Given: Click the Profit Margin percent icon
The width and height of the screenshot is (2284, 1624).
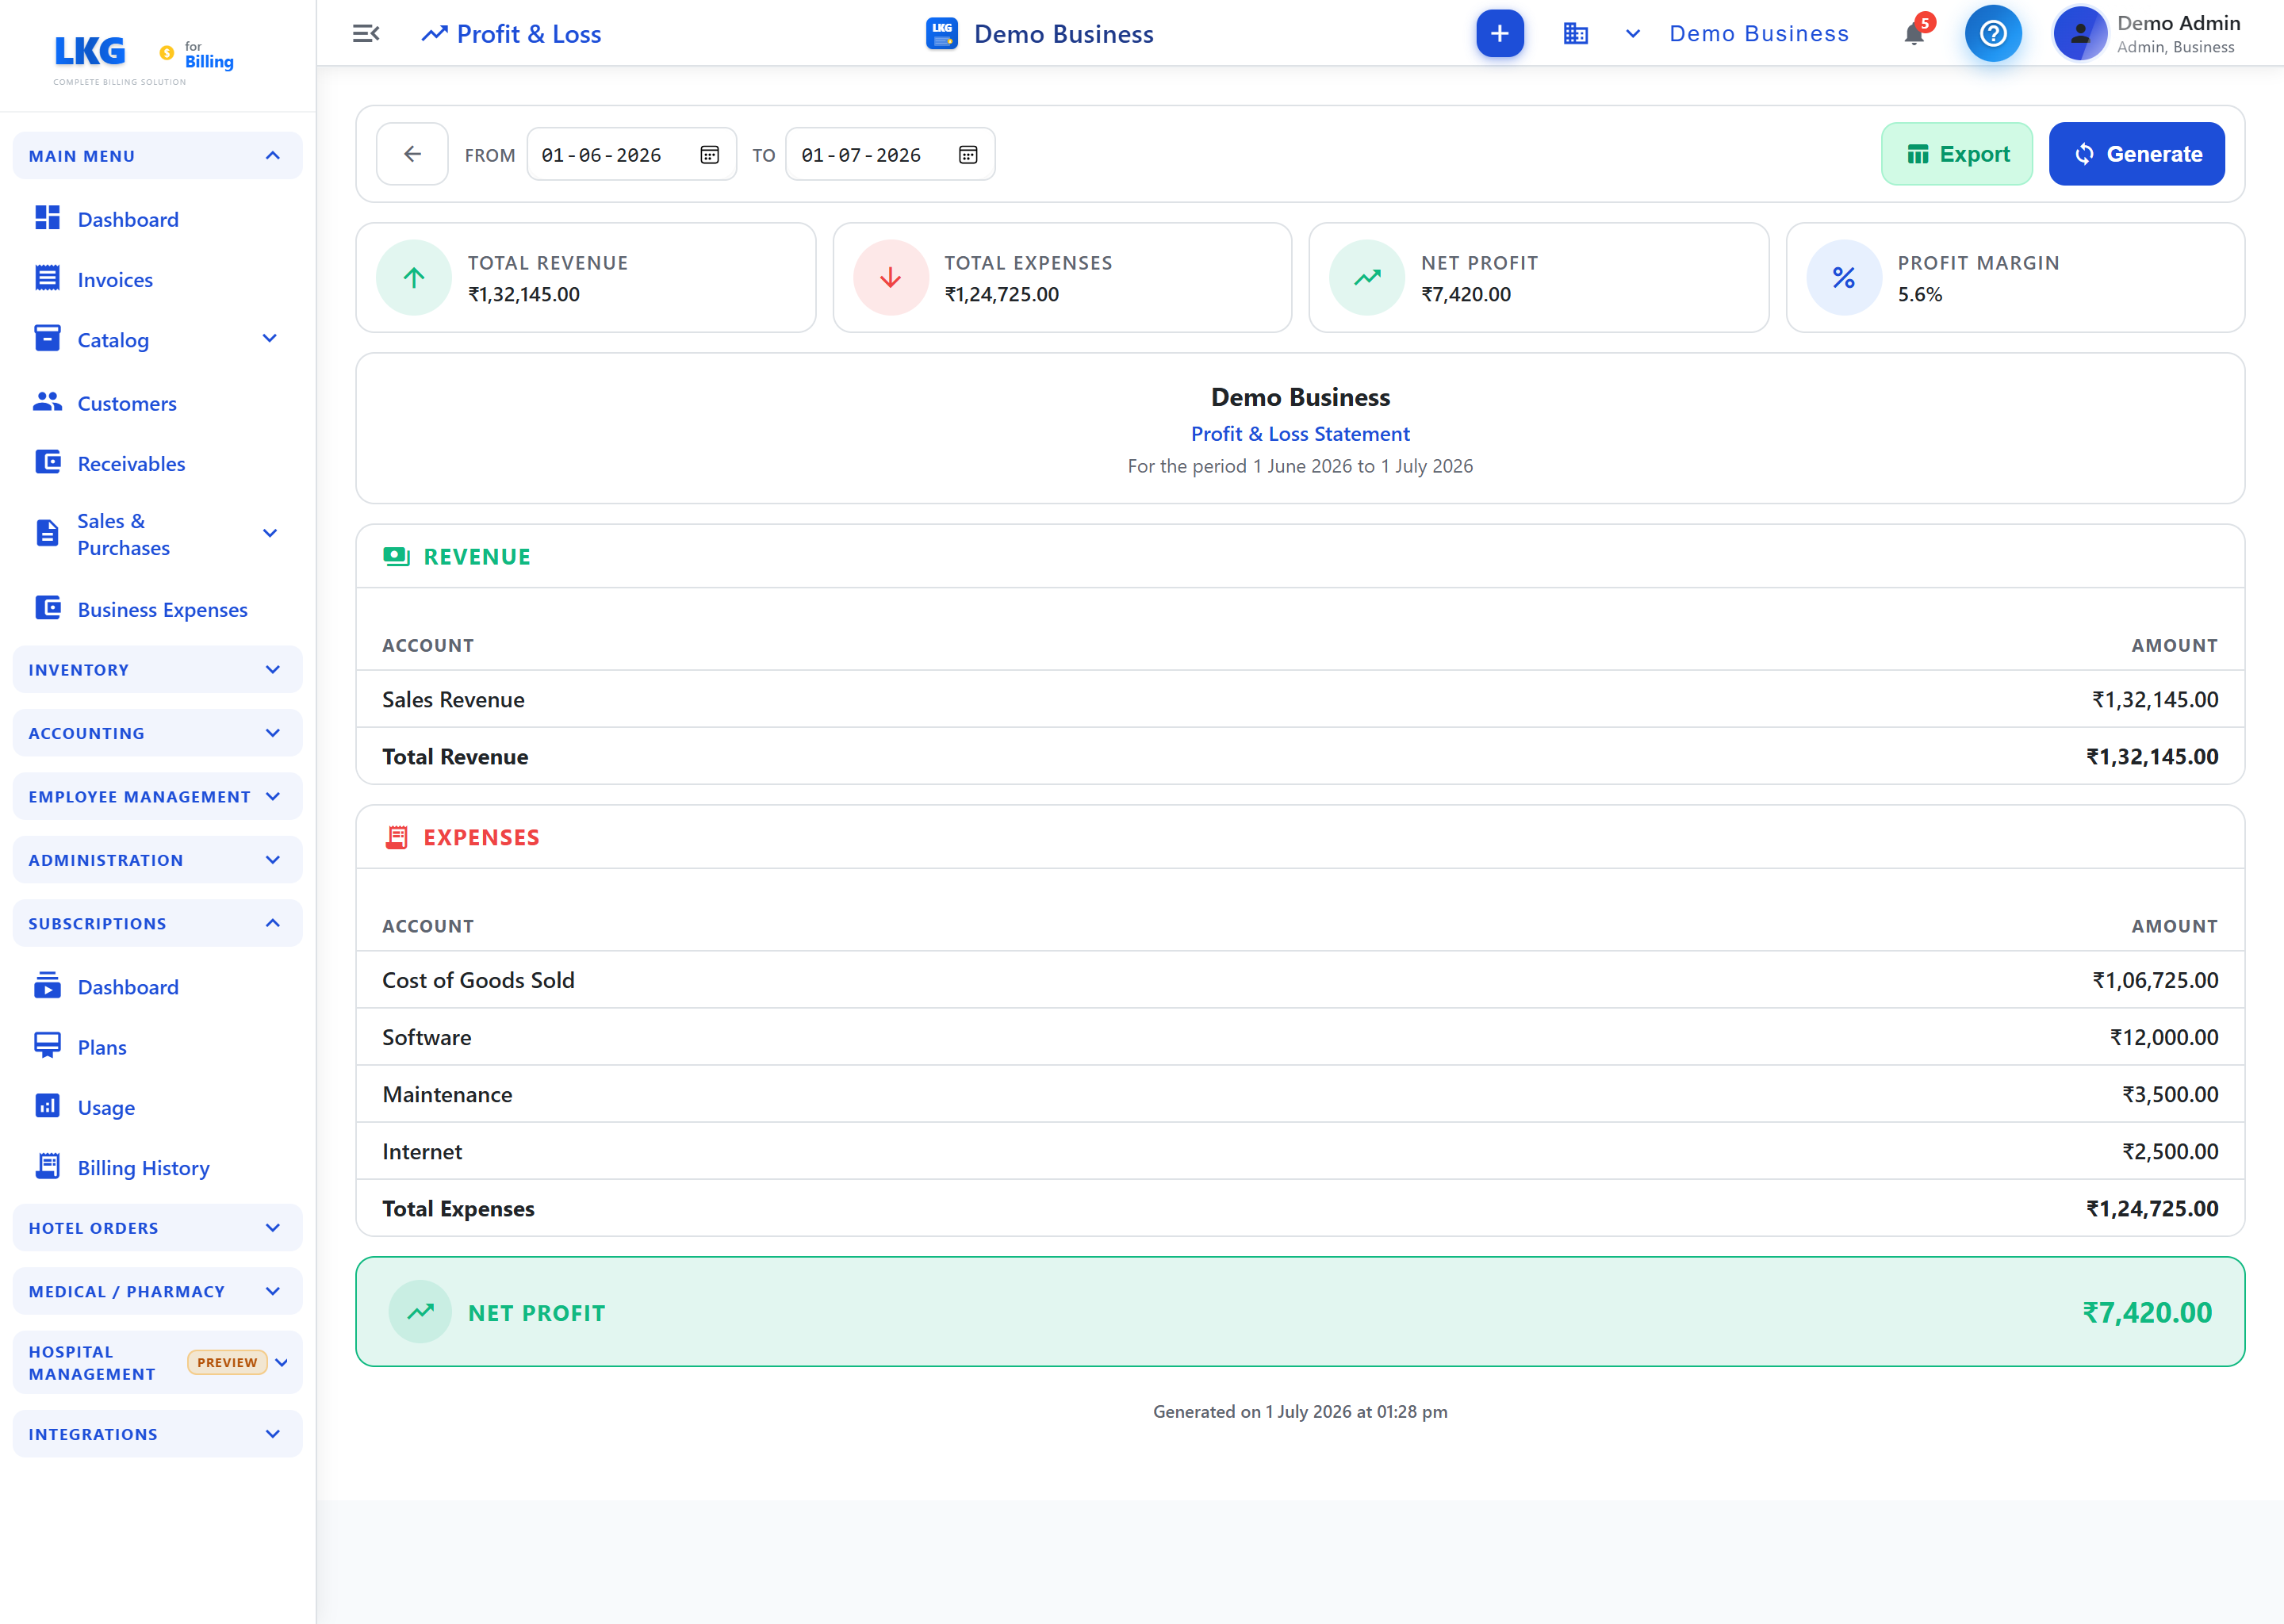Looking at the screenshot, I should pyautogui.click(x=1844, y=278).
